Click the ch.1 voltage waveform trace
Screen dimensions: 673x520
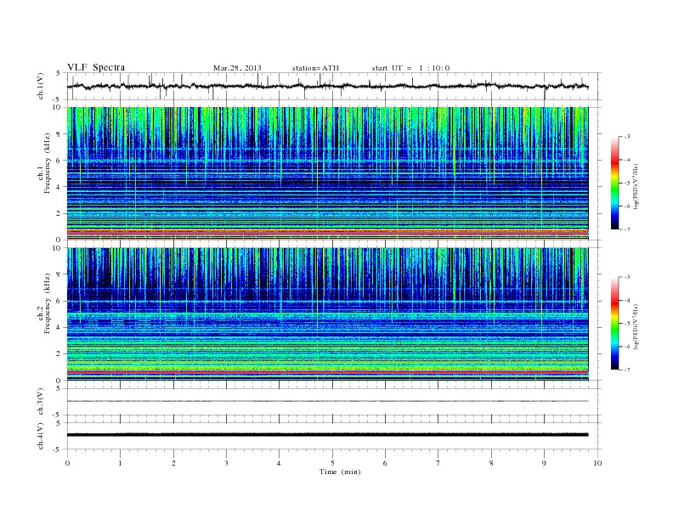point(327,86)
